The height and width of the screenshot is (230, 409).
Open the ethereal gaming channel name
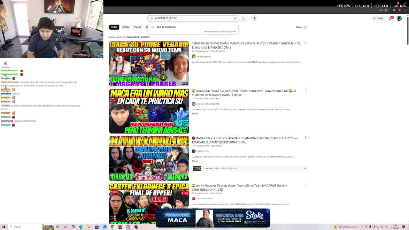204,57
